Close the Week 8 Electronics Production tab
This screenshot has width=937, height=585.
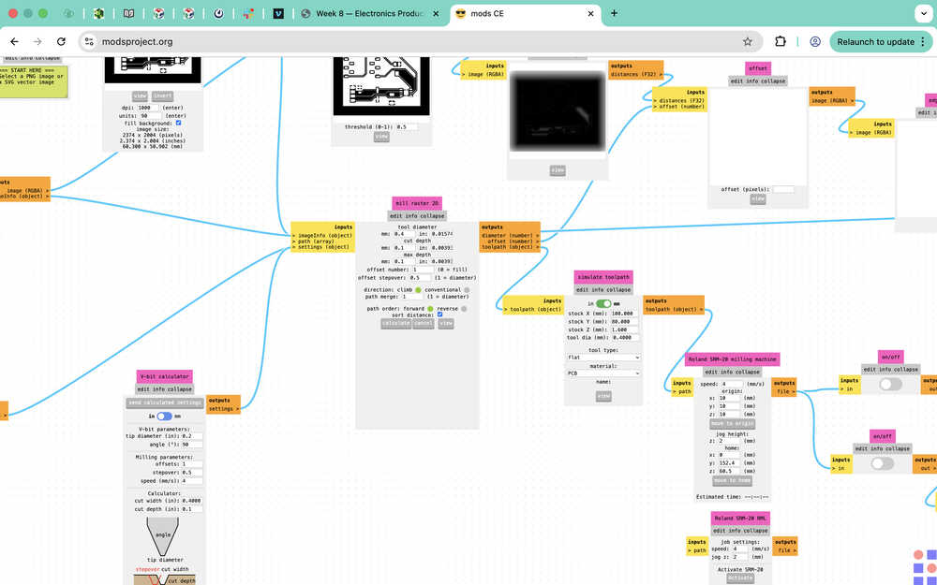[x=436, y=13]
